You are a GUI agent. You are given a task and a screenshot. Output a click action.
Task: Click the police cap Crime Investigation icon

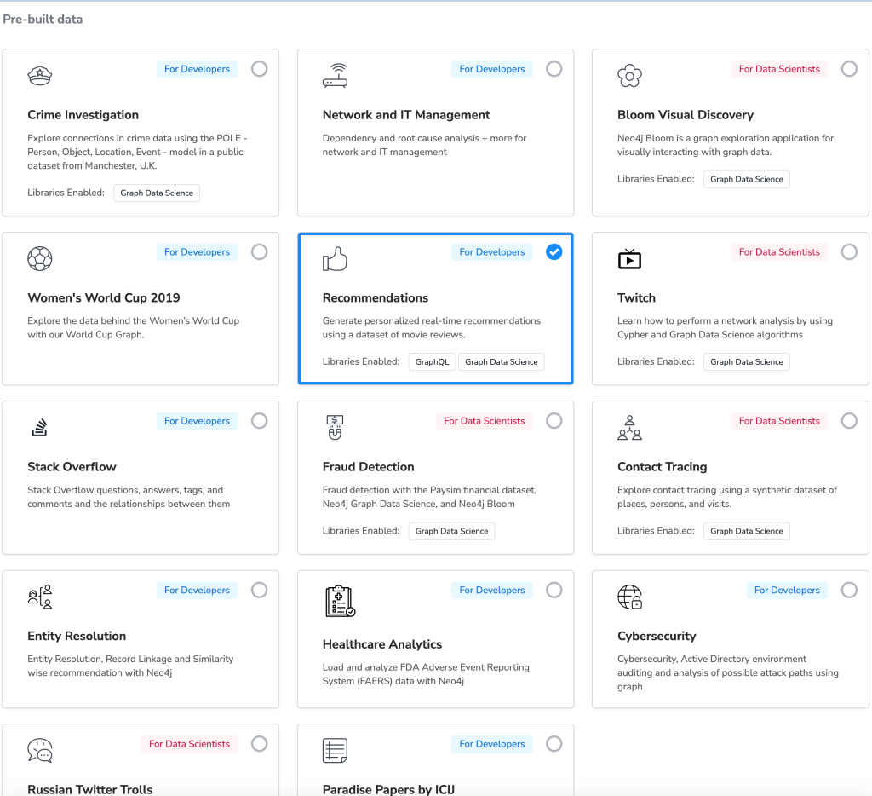(39, 75)
